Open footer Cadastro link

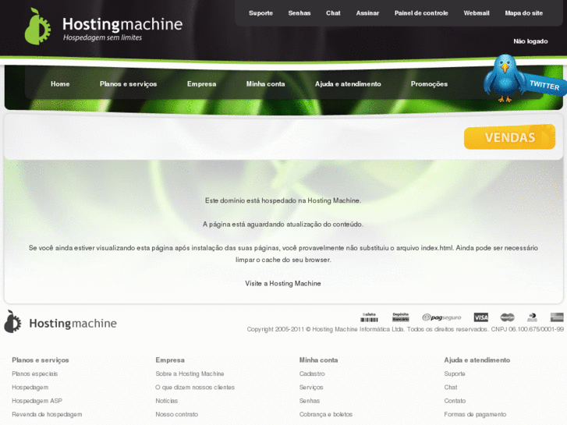click(x=312, y=374)
